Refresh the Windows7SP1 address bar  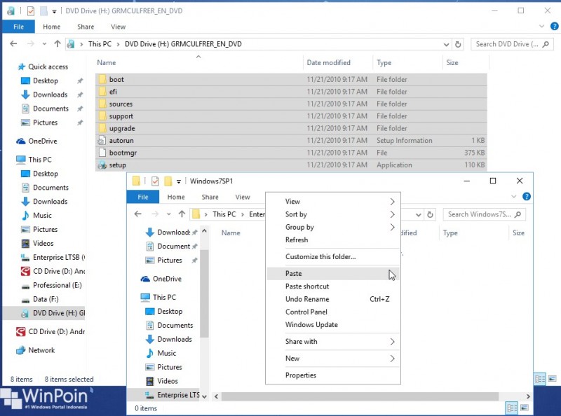[430, 214]
